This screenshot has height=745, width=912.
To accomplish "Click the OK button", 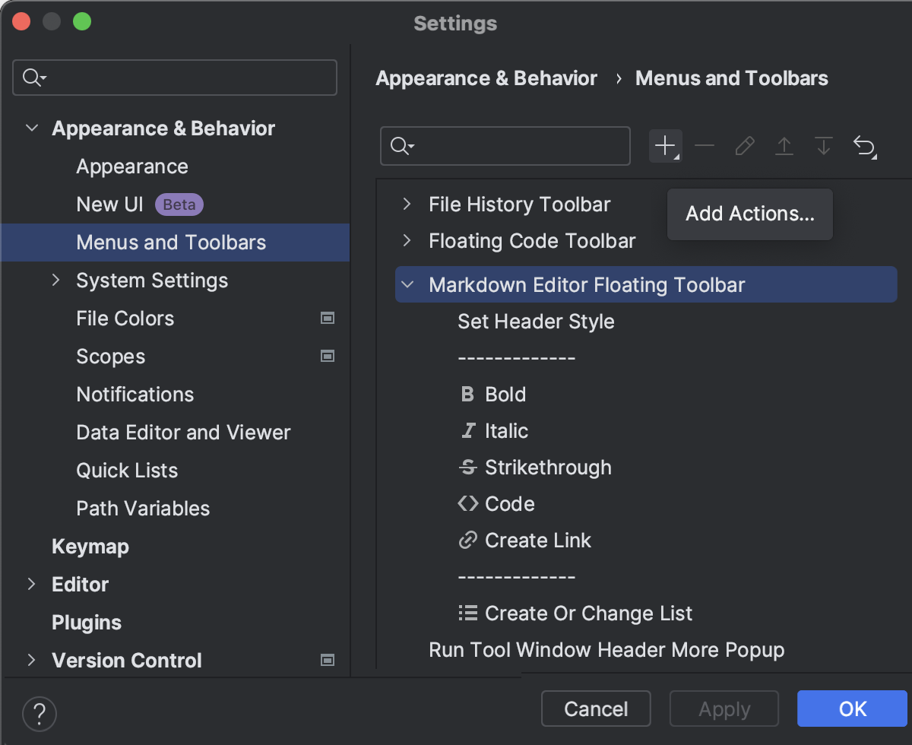I will point(851,709).
